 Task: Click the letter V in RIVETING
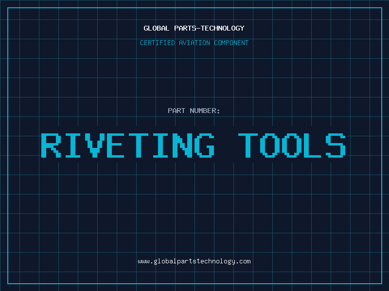click(94, 145)
